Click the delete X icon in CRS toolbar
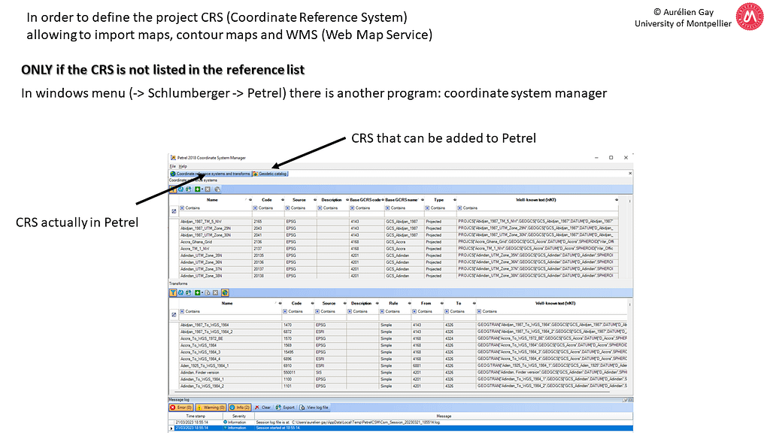Image resolution: width=770 pixels, height=433 pixels. pos(208,189)
